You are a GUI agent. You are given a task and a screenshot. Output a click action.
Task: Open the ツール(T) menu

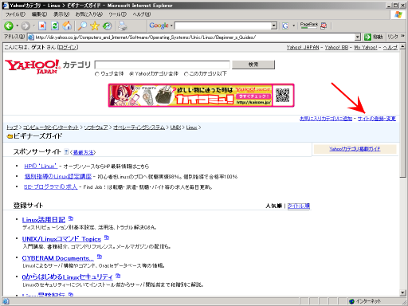pyautogui.click(x=117, y=14)
